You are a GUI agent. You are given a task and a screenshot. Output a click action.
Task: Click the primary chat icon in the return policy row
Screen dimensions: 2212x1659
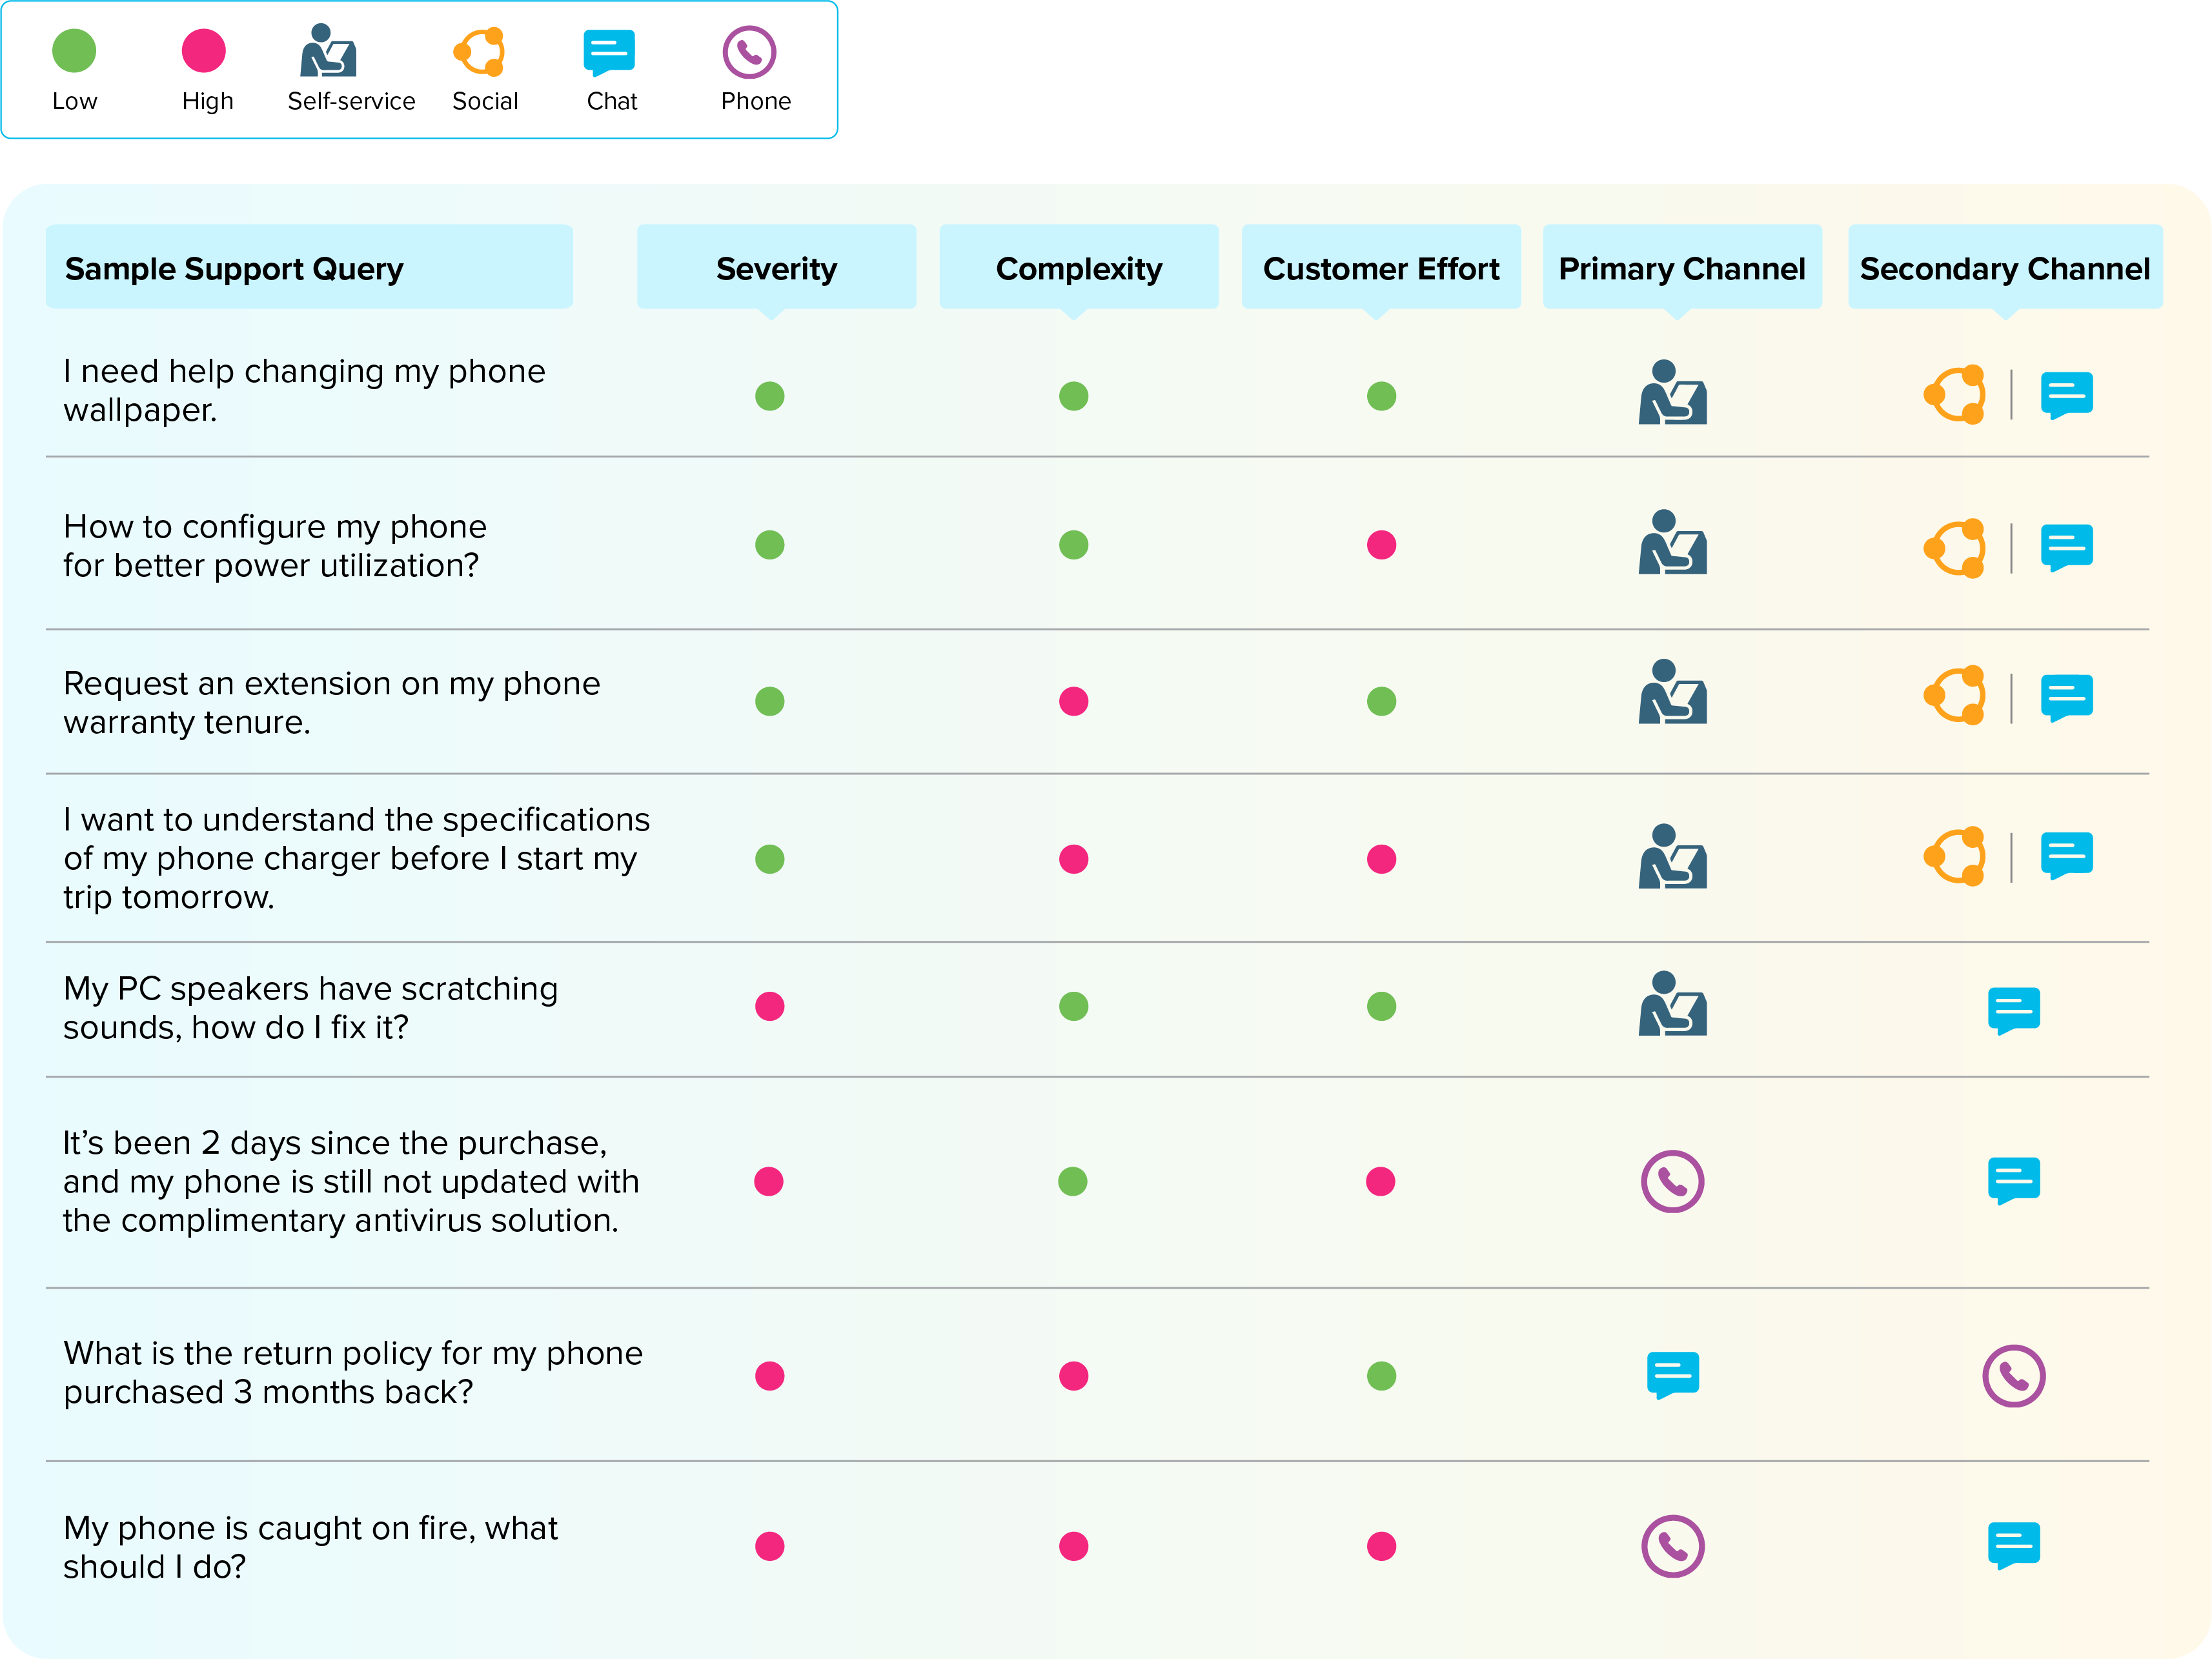tap(1673, 1375)
